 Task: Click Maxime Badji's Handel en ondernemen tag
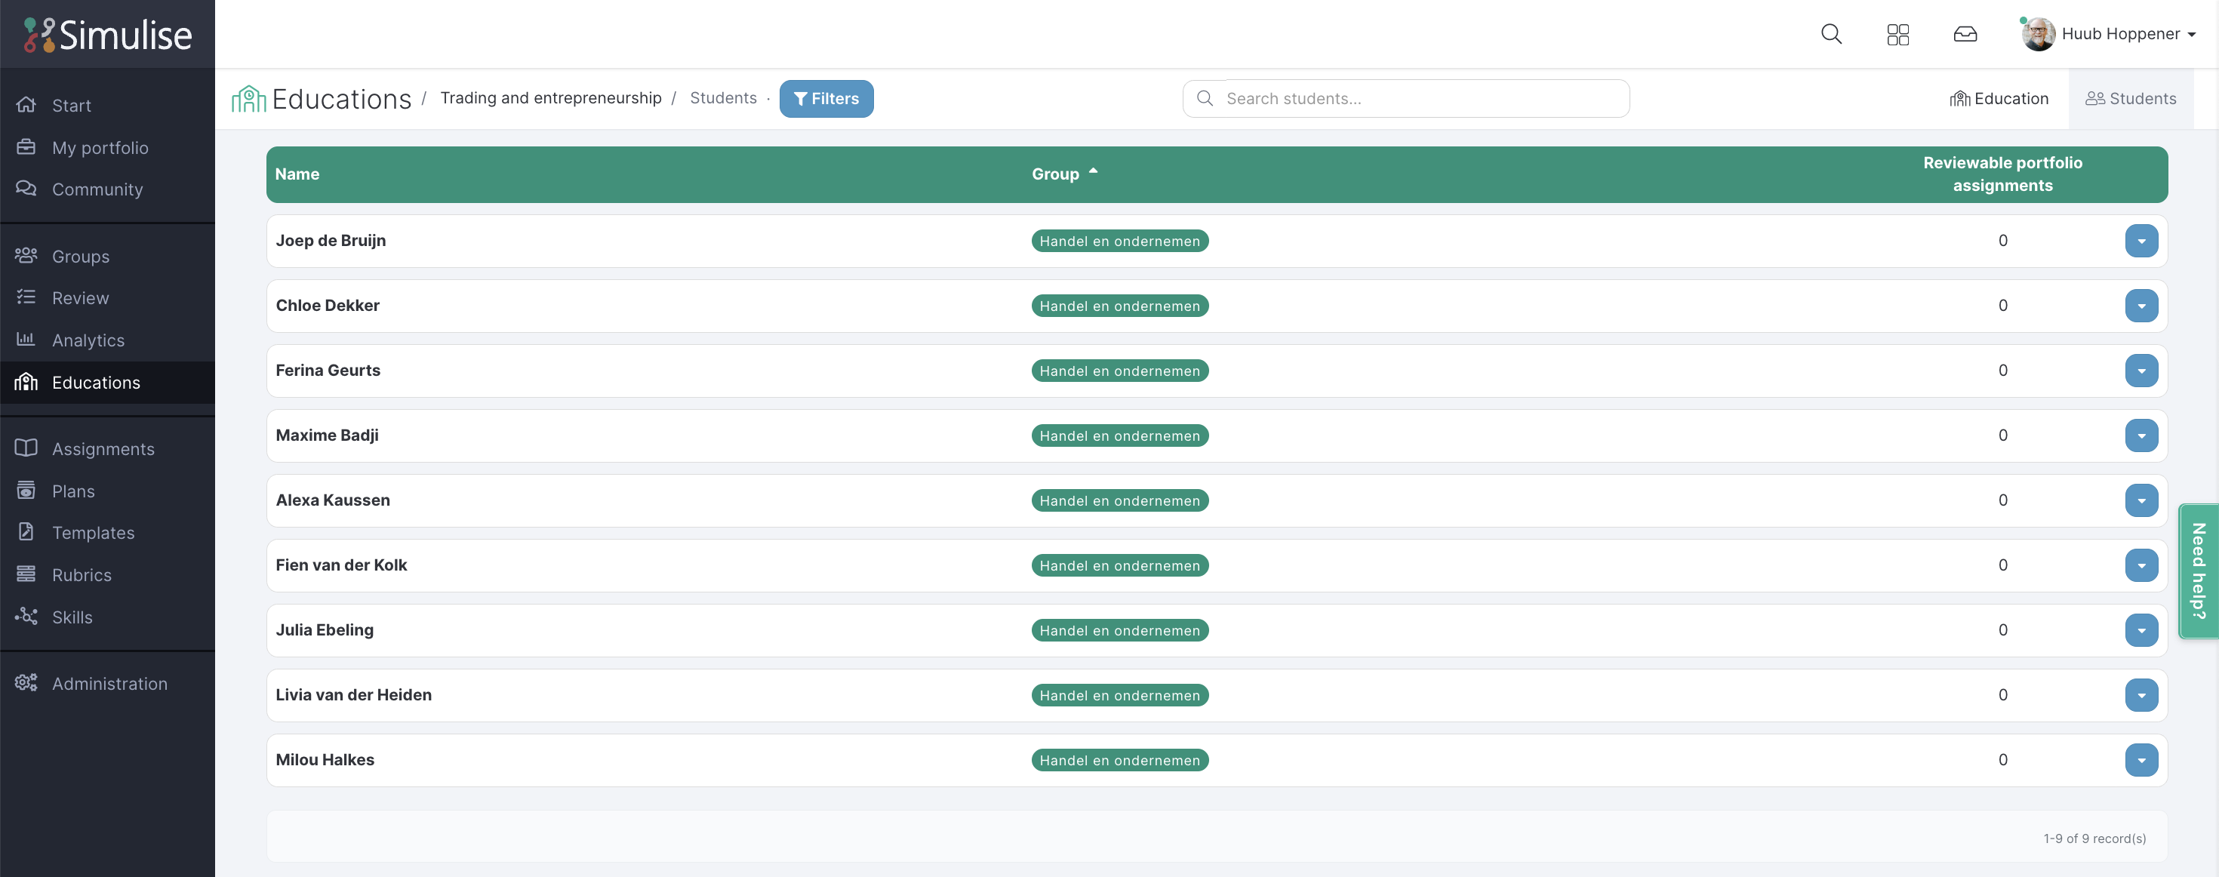1119,436
